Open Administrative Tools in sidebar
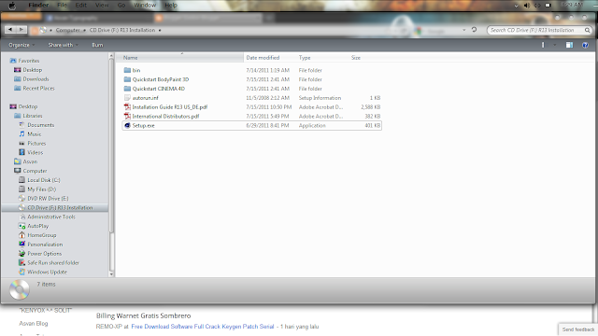The height and width of the screenshot is (336, 598). (51, 217)
